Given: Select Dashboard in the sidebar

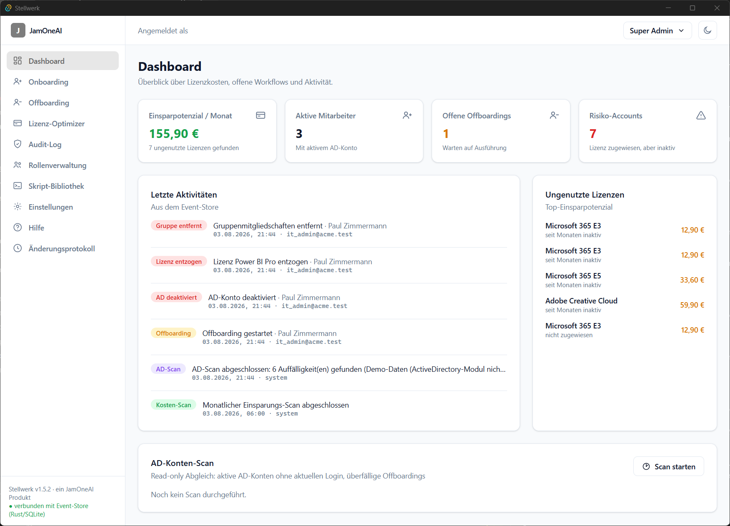Looking at the screenshot, I should tap(62, 61).
